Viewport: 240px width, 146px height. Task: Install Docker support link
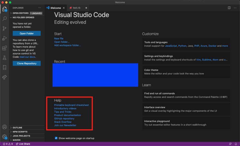(x=212, y=46)
